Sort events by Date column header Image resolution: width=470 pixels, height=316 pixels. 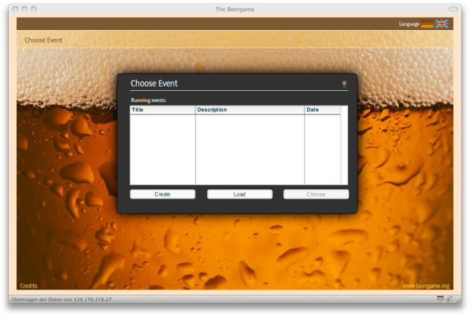[x=322, y=110]
